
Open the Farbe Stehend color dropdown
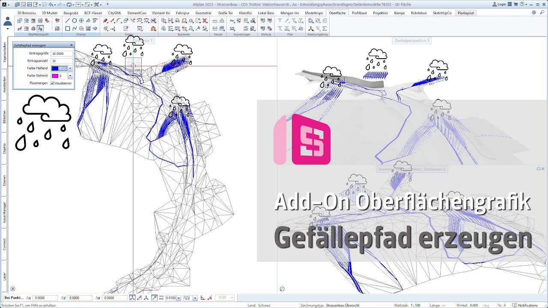pyautogui.click(x=70, y=76)
